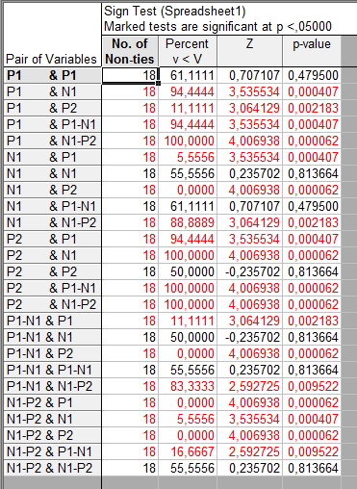Click the Z value cell for N1 & N1
This screenshot has height=489, width=357.
249,173
